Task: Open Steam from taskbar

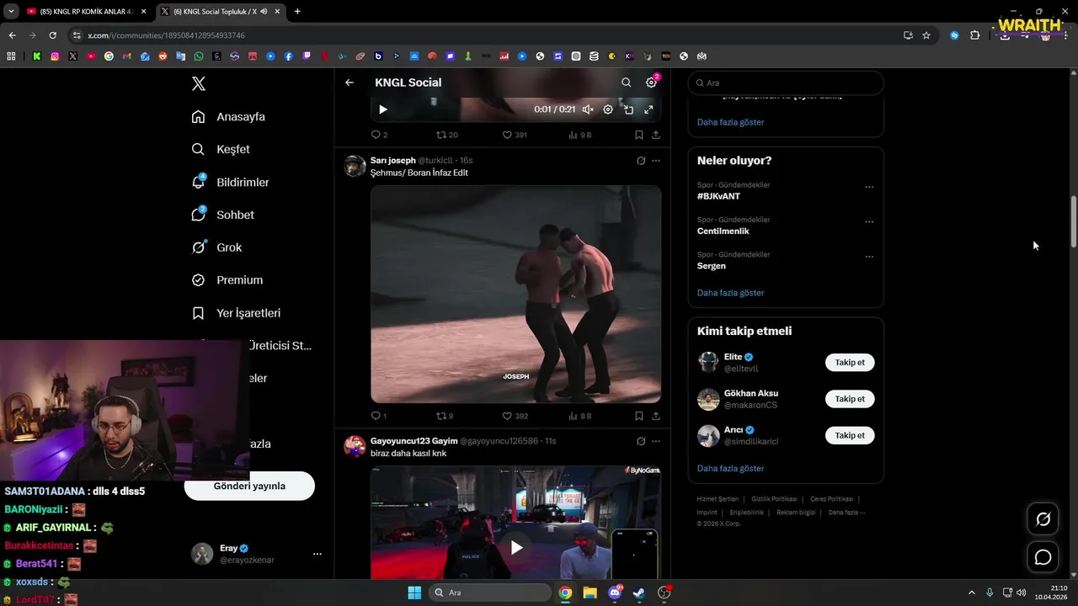Action: 639,593
